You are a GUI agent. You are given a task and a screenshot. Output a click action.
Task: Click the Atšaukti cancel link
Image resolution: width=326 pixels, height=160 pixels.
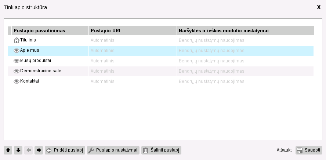285,150
